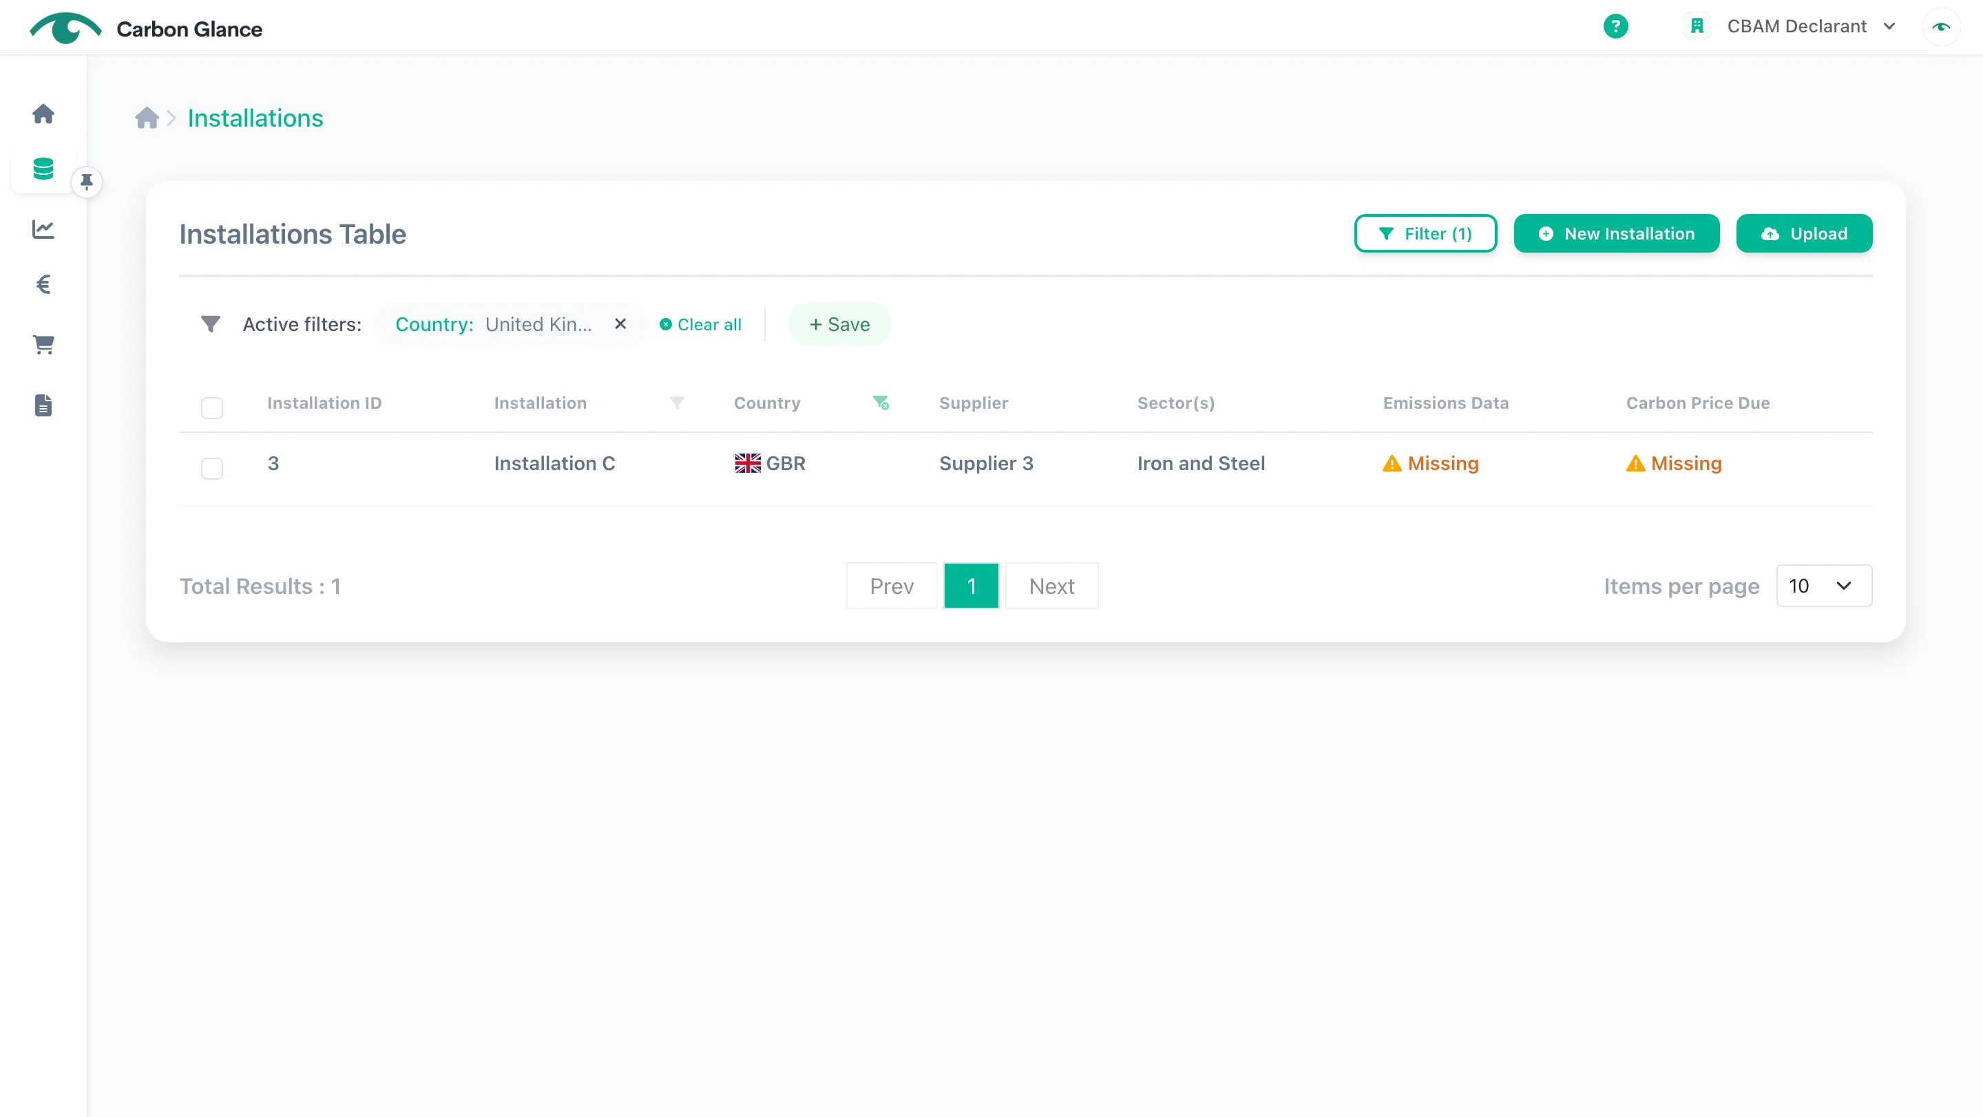The height and width of the screenshot is (1117, 1983).
Task: Go to the Next page
Action: [x=1051, y=586]
